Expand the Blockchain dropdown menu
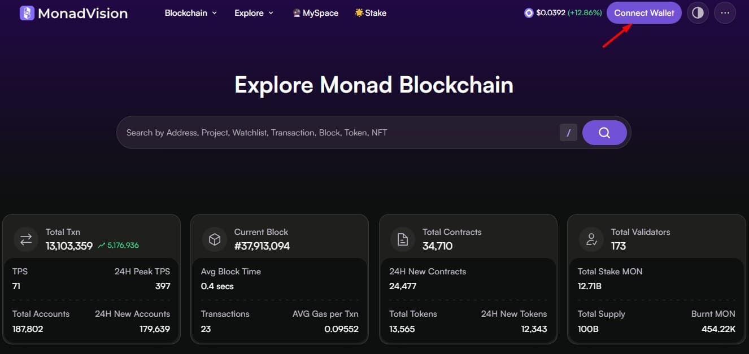The image size is (749, 354). [190, 13]
